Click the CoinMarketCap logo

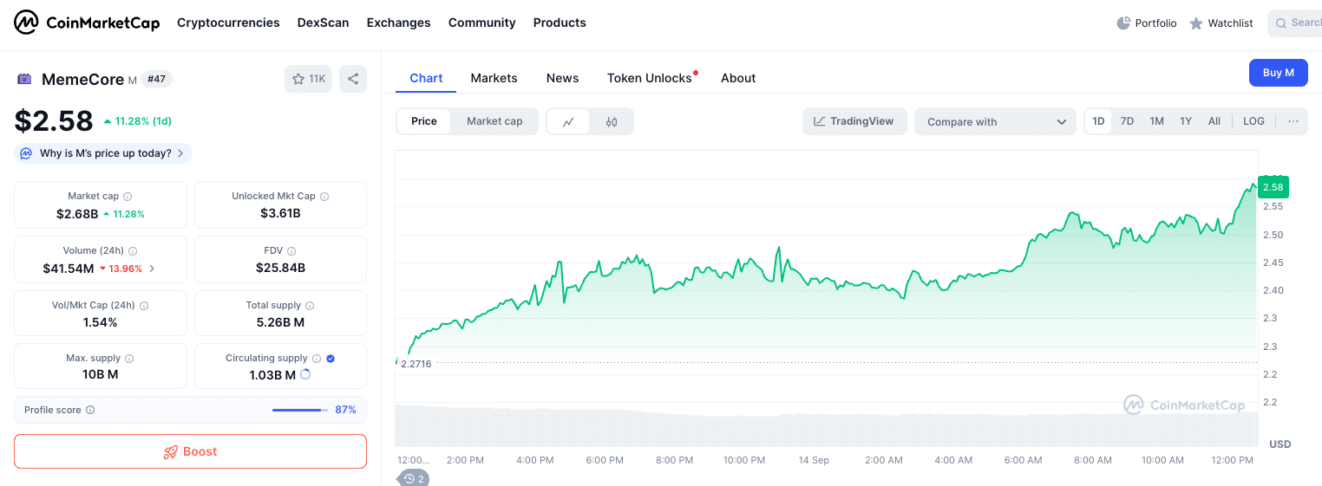(x=87, y=23)
